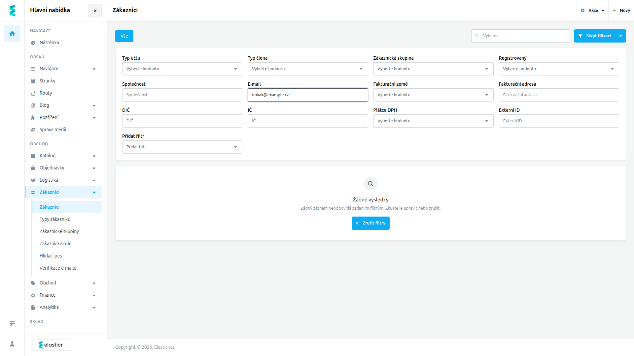The height and width of the screenshot is (356, 634).
Task: Open the Typ účtu dropdown
Action: (x=182, y=69)
